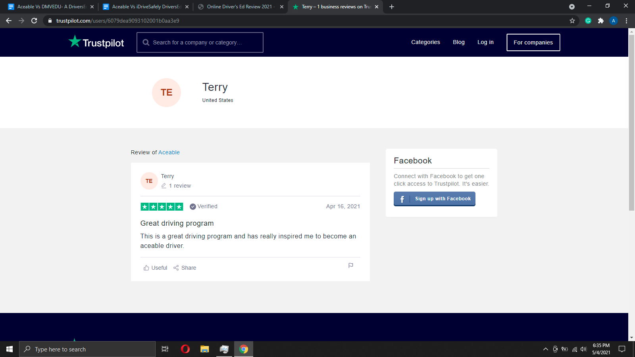This screenshot has width=635, height=357.
Task: Open the Chrome three-dot menu
Action: pos(627,21)
